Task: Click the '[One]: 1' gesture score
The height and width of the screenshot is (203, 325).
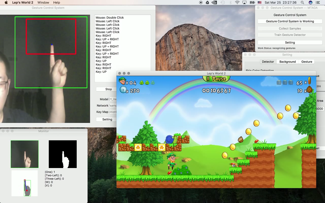Action: point(50,172)
